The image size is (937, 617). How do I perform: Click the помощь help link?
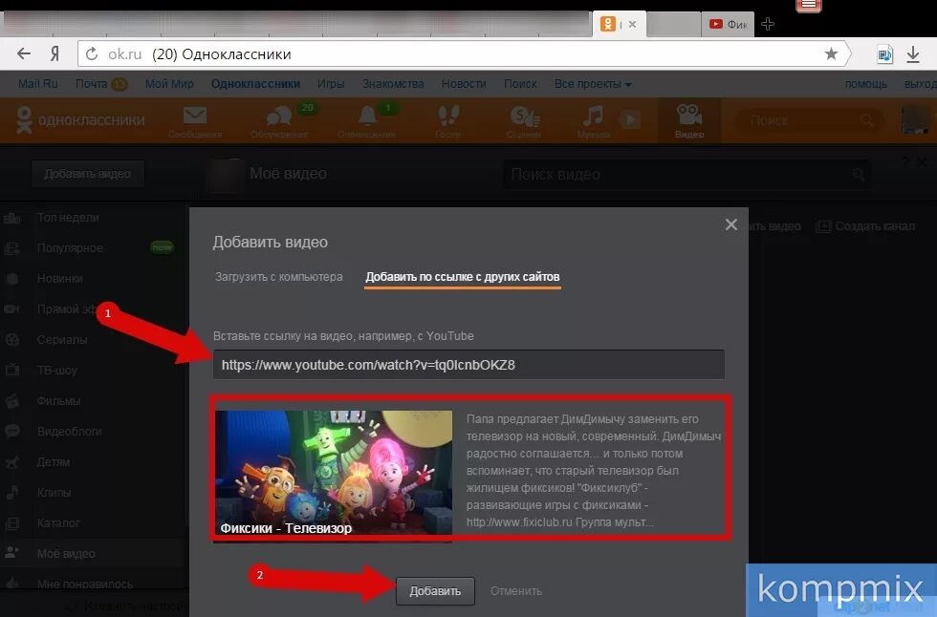click(x=865, y=84)
